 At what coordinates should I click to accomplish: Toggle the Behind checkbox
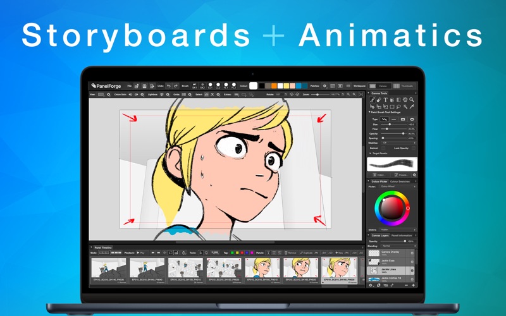383,148
